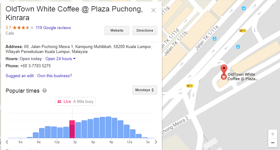Select the 9p bar in popular times
Viewport: 280px width, 150px height.
point(108,127)
